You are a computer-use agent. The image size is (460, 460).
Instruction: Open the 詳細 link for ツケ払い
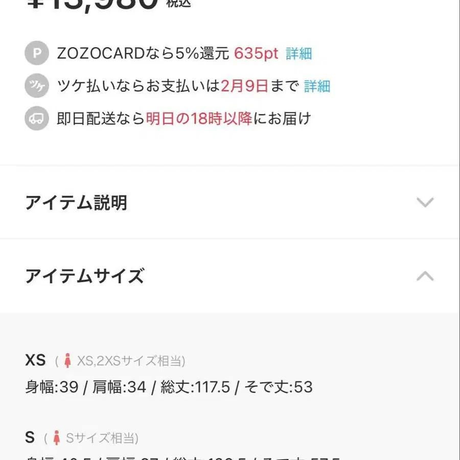pyautogui.click(x=317, y=86)
